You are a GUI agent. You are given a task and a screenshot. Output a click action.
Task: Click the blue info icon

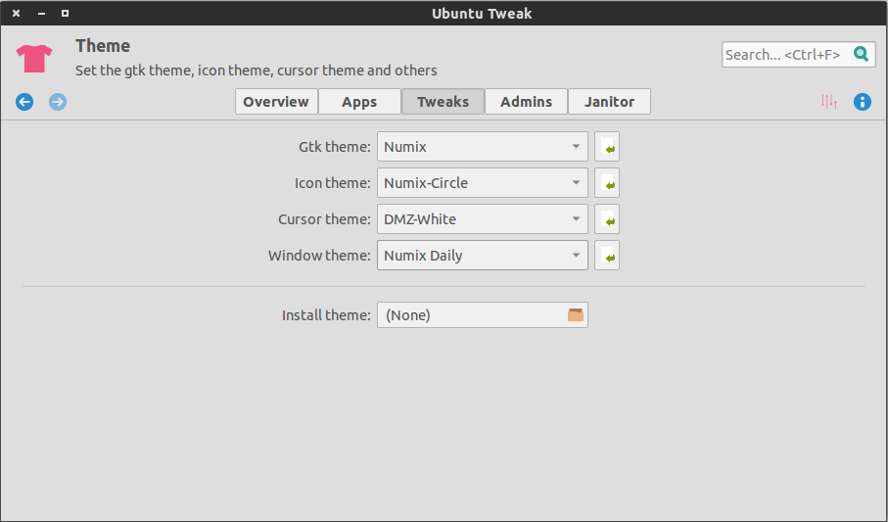click(862, 102)
